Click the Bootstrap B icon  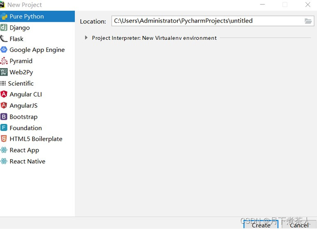tap(4, 117)
